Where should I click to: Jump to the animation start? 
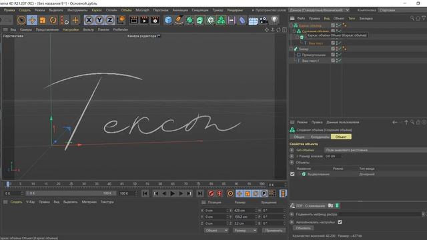pyautogui.click(x=145, y=193)
